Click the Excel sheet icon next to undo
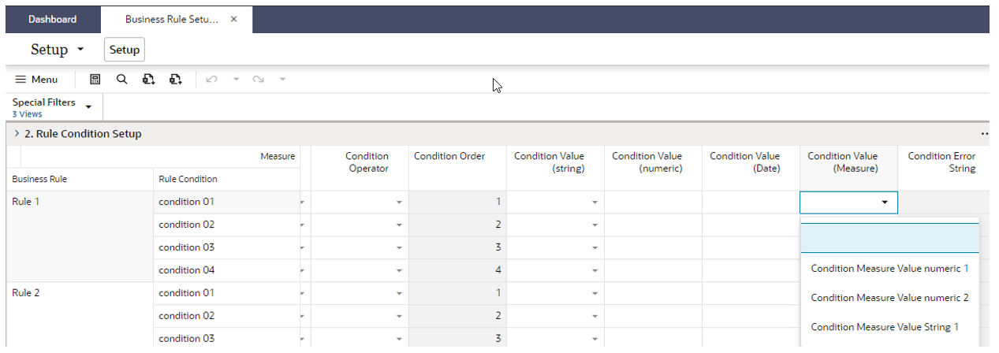Image resolution: width=999 pixels, height=353 pixels. tap(176, 80)
